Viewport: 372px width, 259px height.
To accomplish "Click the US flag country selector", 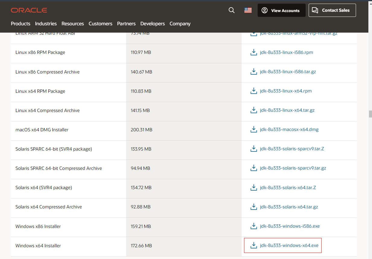I will [248, 10].
